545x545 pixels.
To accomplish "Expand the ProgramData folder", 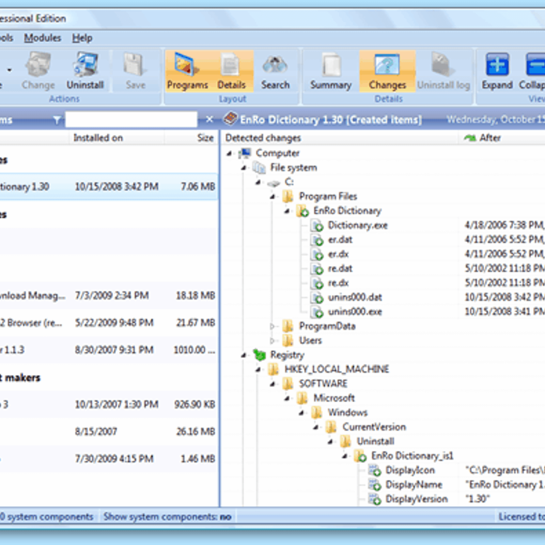I will click(x=272, y=326).
